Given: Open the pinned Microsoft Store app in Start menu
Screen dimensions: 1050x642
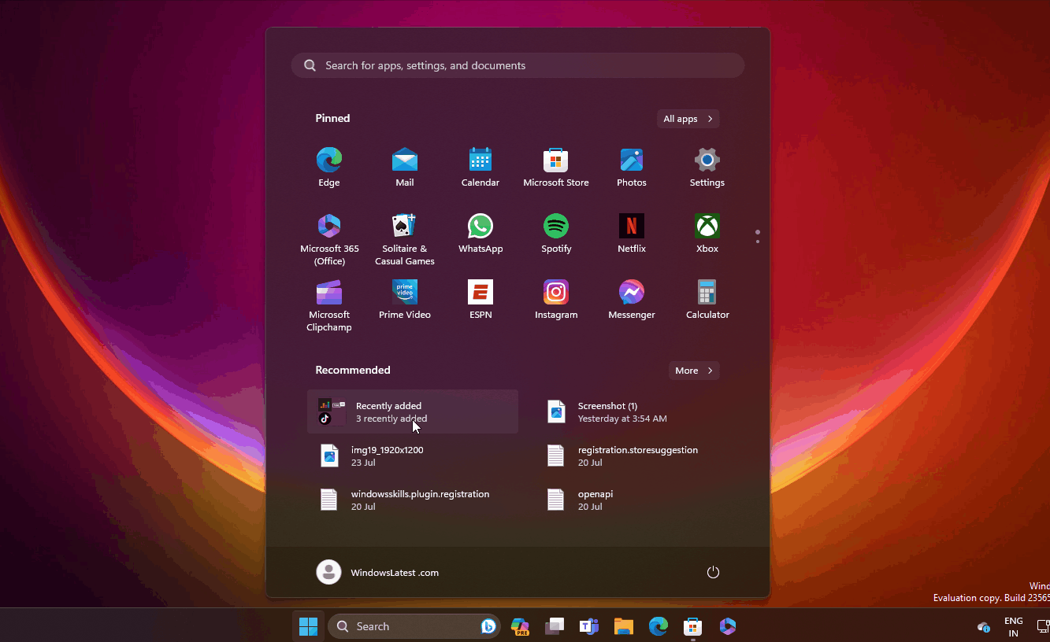Looking at the screenshot, I should tap(556, 167).
